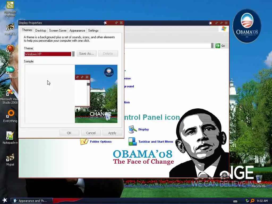
Task: Launch the Everything search shortcut
Action: 10,116
